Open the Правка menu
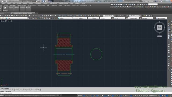The image size is (172, 97). pyautogui.click(x=9, y=3)
